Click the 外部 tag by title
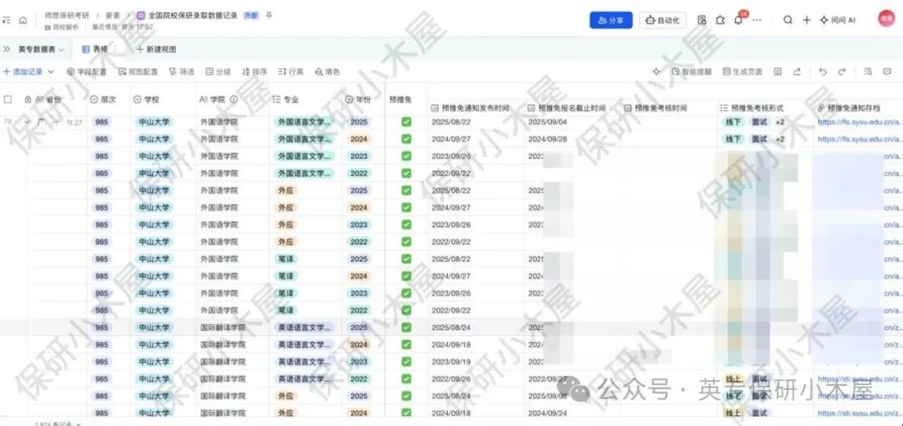 click(251, 16)
